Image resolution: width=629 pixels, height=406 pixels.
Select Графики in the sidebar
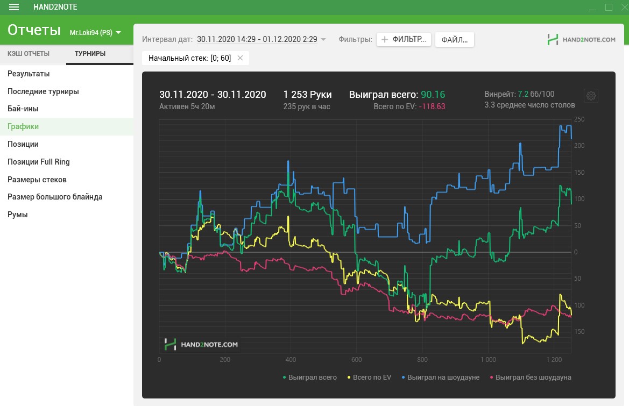(x=67, y=126)
